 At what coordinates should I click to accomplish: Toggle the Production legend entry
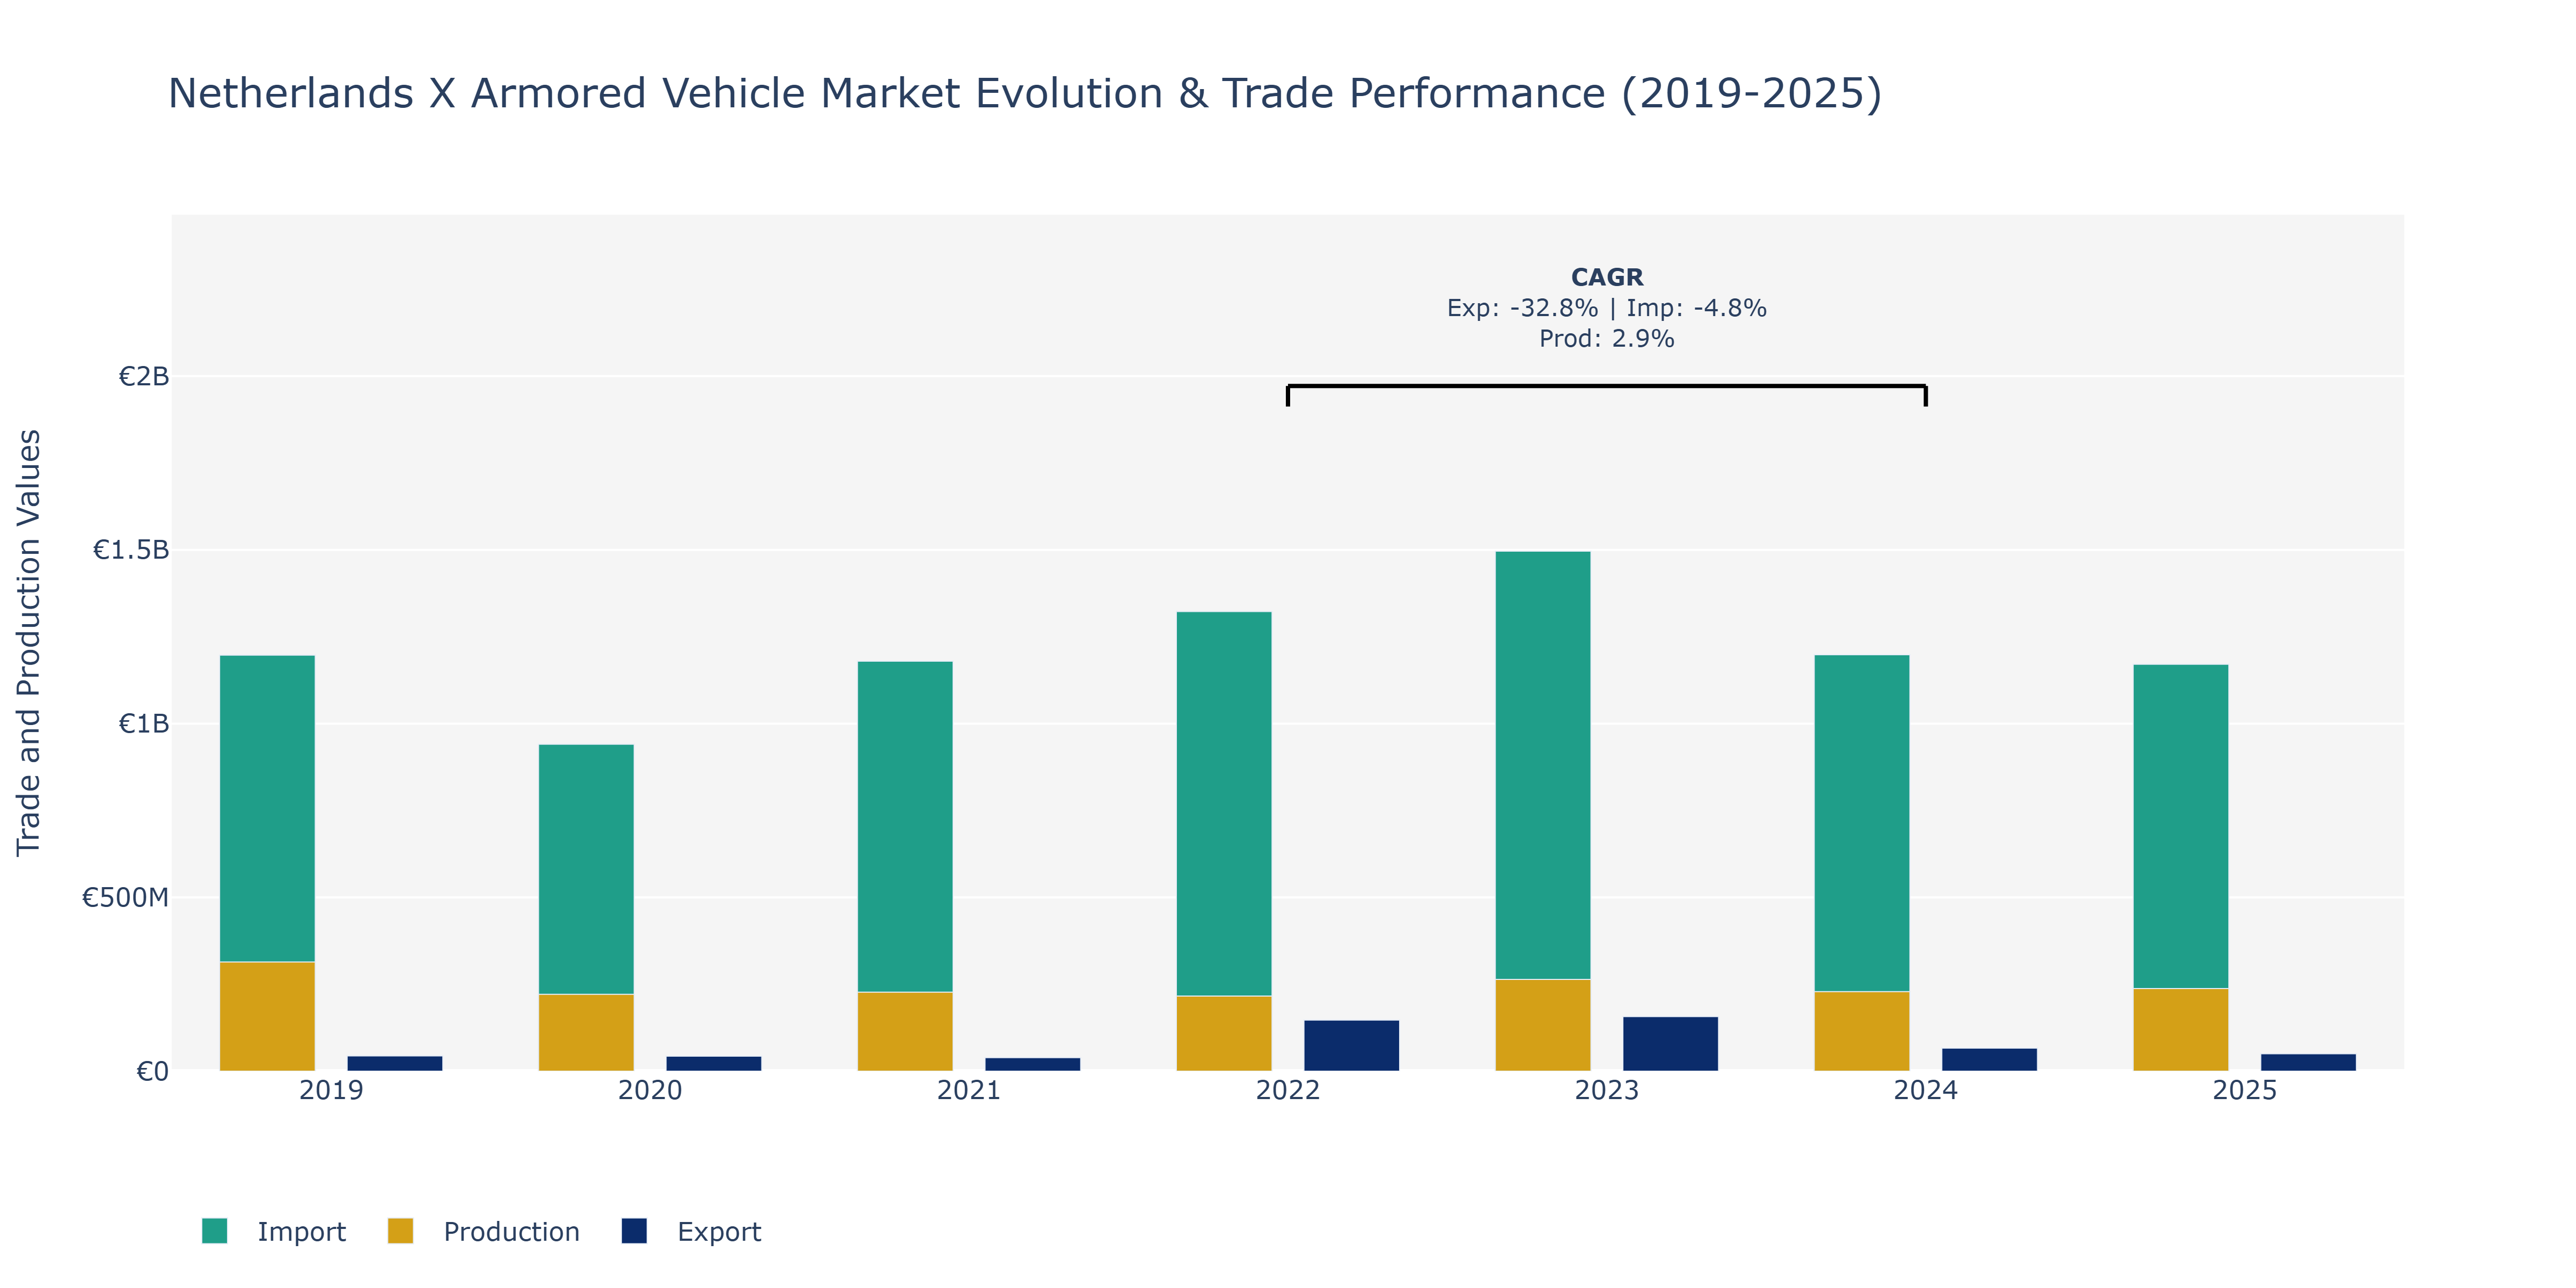click(483, 1231)
